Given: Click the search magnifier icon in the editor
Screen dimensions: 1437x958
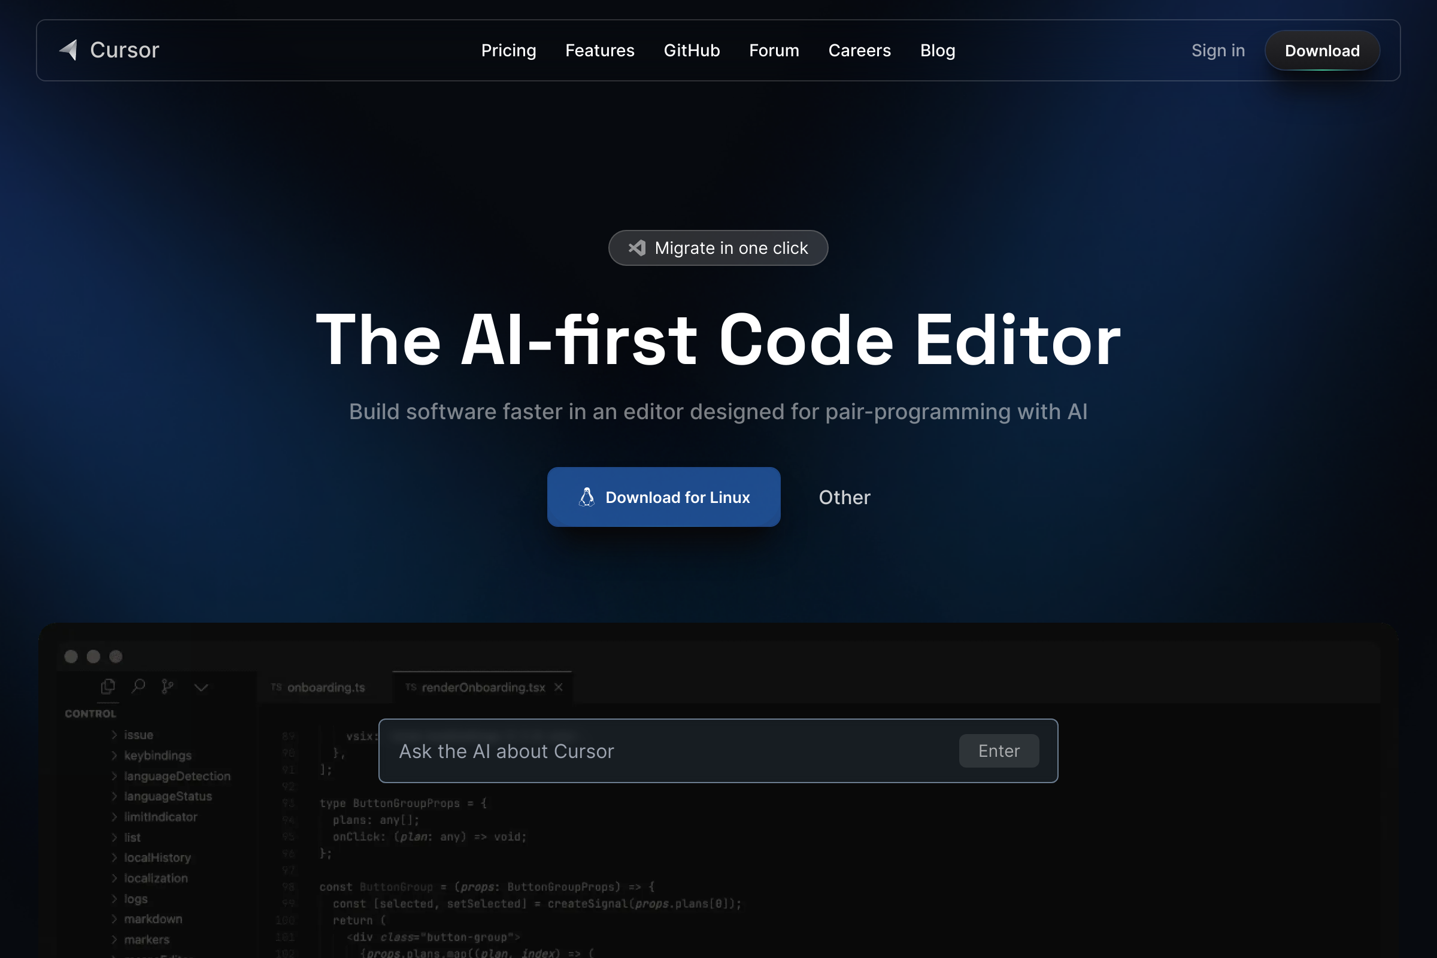Looking at the screenshot, I should click(x=138, y=687).
